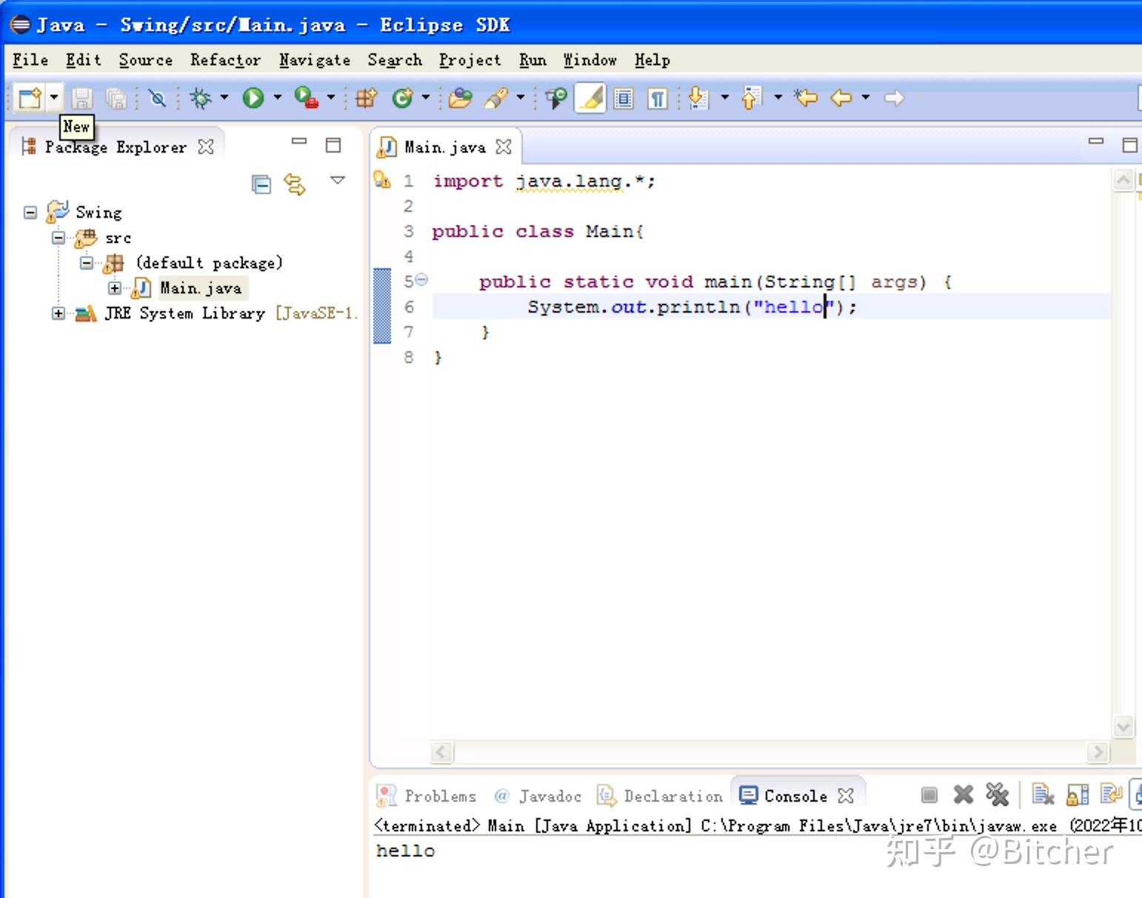Click the Search flashlight icon
Image resolution: width=1142 pixels, height=898 pixels.
click(x=495, y=98)
